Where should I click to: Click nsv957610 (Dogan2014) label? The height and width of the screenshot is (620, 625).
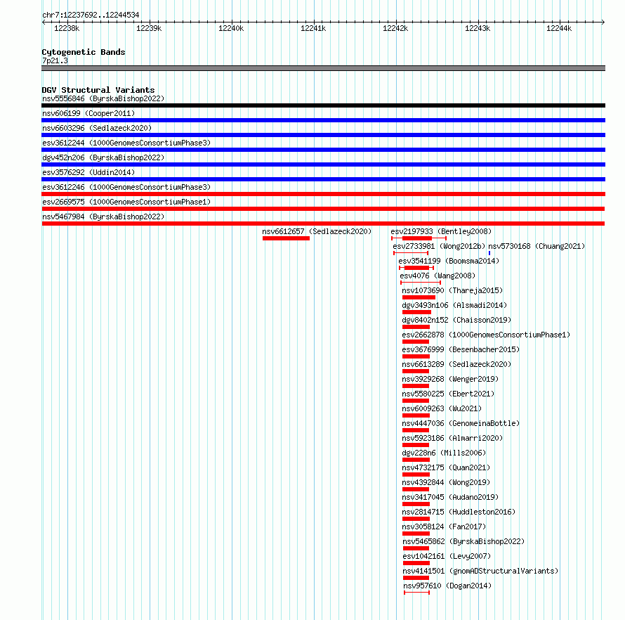[447, 586]
